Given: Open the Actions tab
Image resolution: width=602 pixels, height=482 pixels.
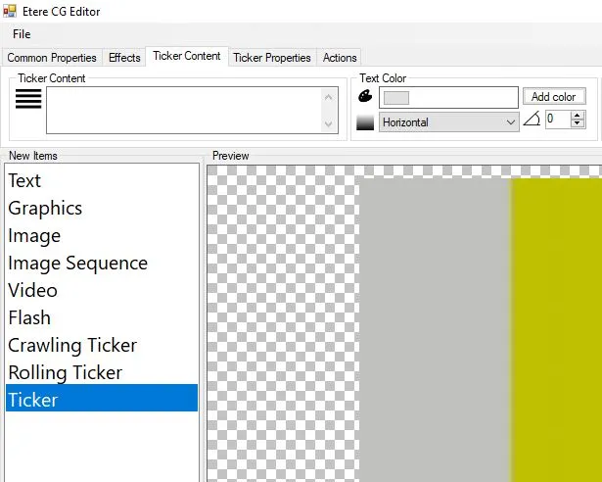Looking at the screenshot, I should point(340,58).
